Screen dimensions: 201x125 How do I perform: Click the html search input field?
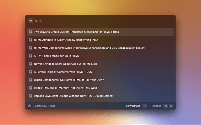tap(100, 21)
